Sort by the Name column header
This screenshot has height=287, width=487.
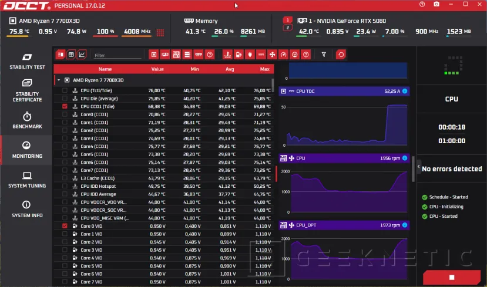coord(105,69)
